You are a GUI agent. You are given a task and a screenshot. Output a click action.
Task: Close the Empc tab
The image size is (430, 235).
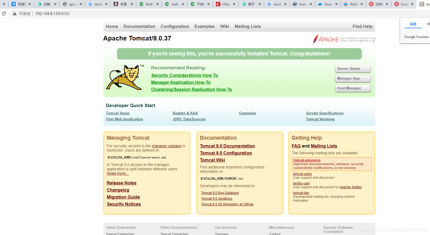click(336, 4)
